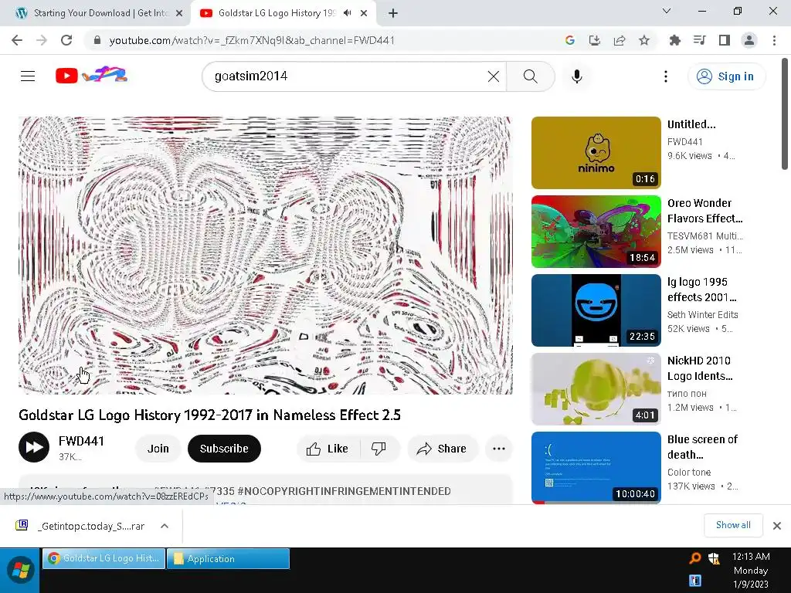
Task: Sign in to YouTube
Action: [x=726, y=76]
